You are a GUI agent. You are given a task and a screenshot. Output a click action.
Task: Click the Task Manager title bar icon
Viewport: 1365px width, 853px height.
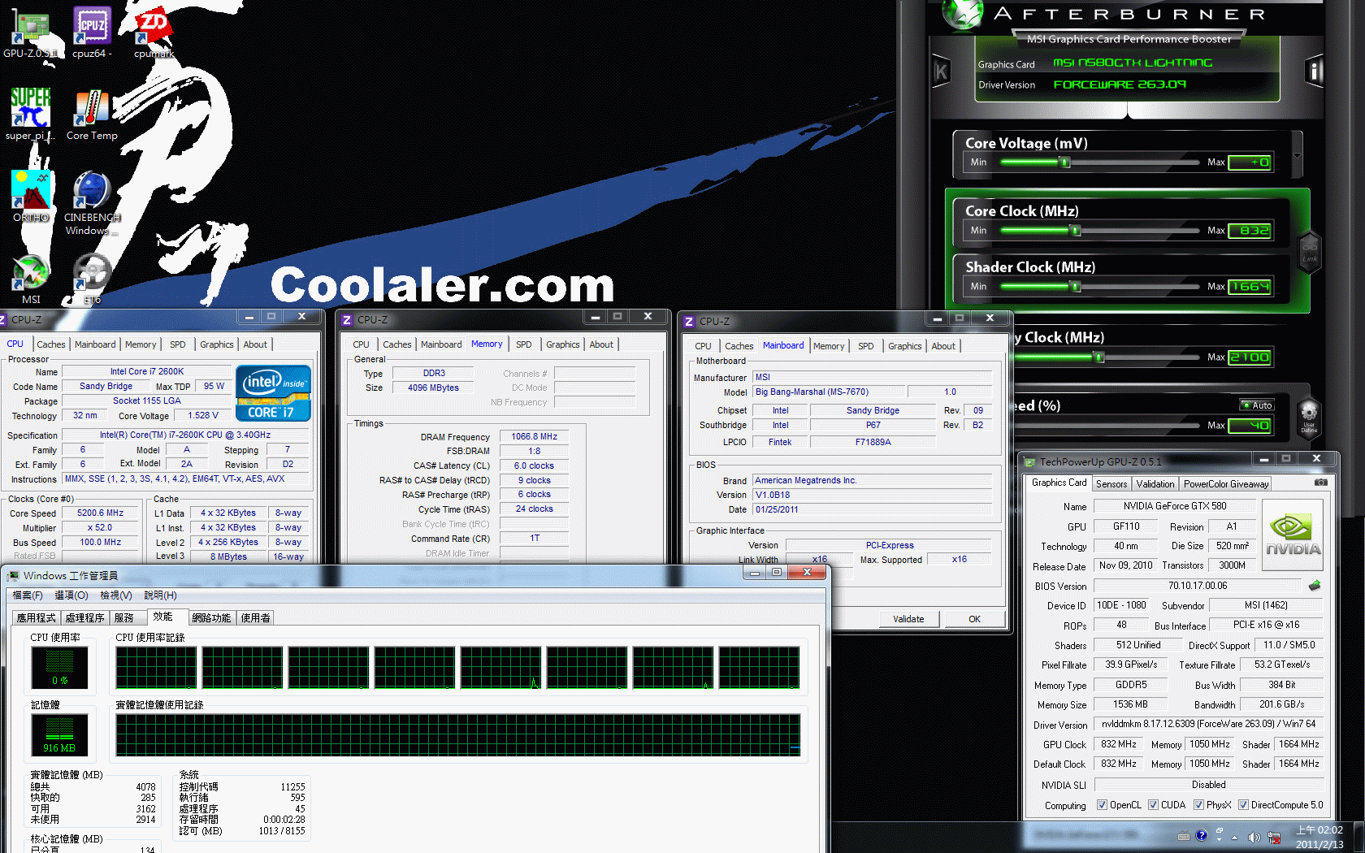pos(13,576)
